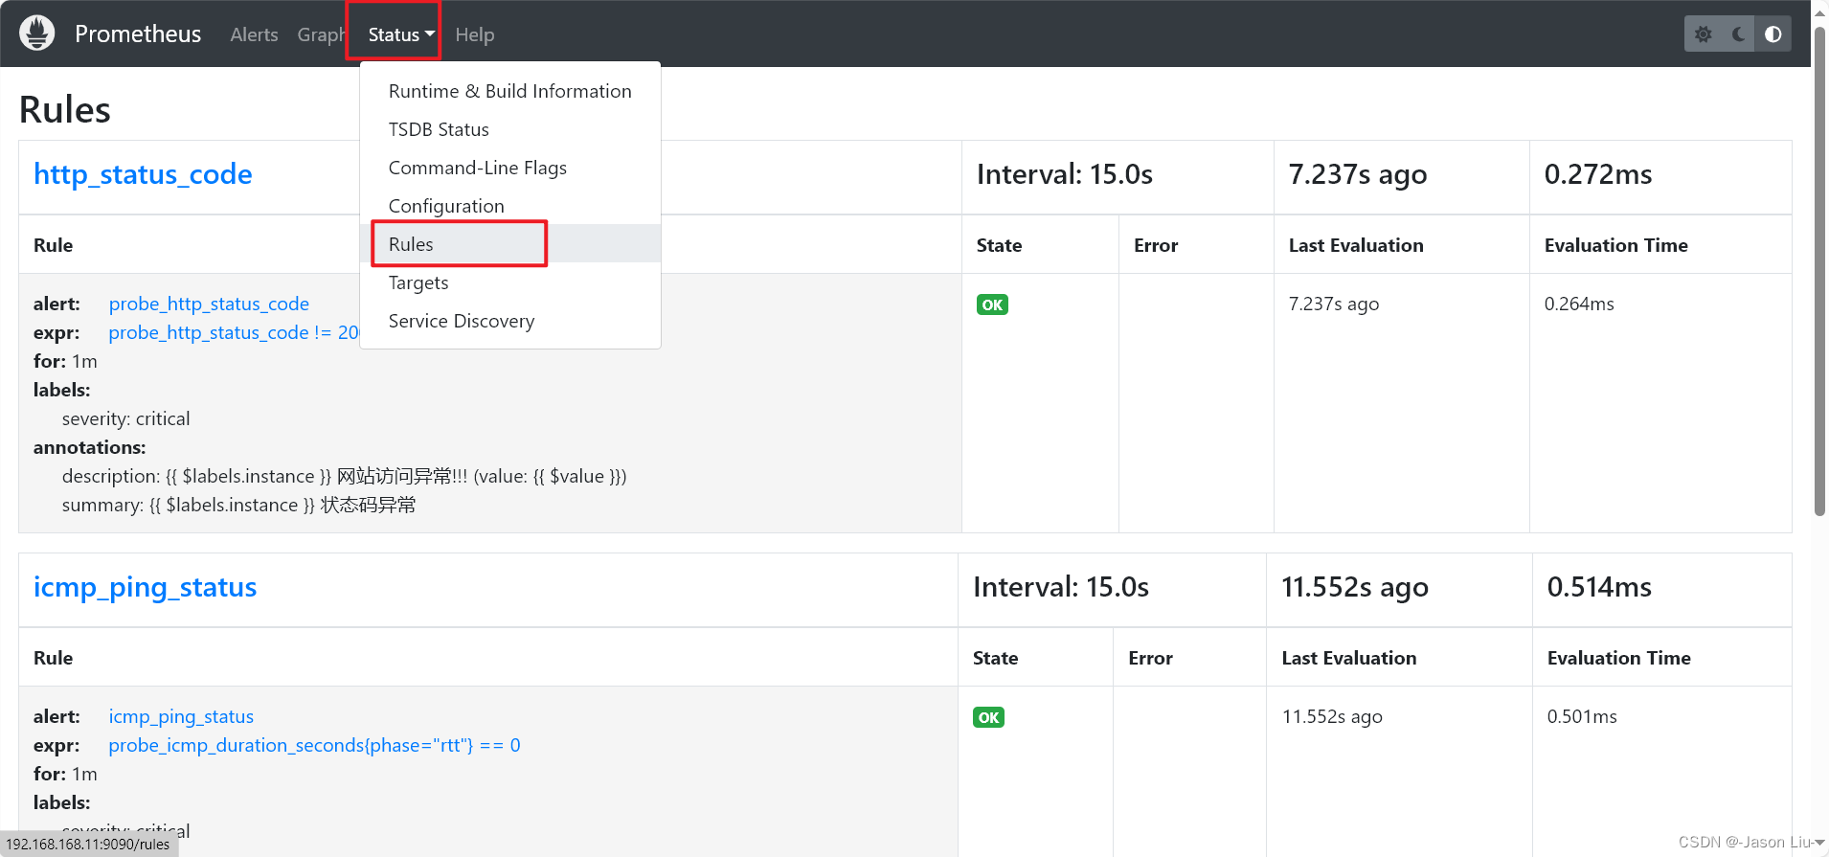Click the '0.514ms' group evaluation time
This screenshot has height=857, width=1829.
(1599, 587)
